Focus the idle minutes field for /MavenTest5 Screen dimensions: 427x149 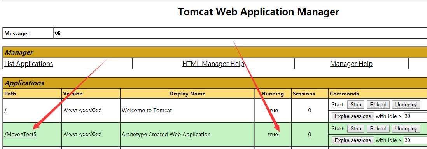415,140
